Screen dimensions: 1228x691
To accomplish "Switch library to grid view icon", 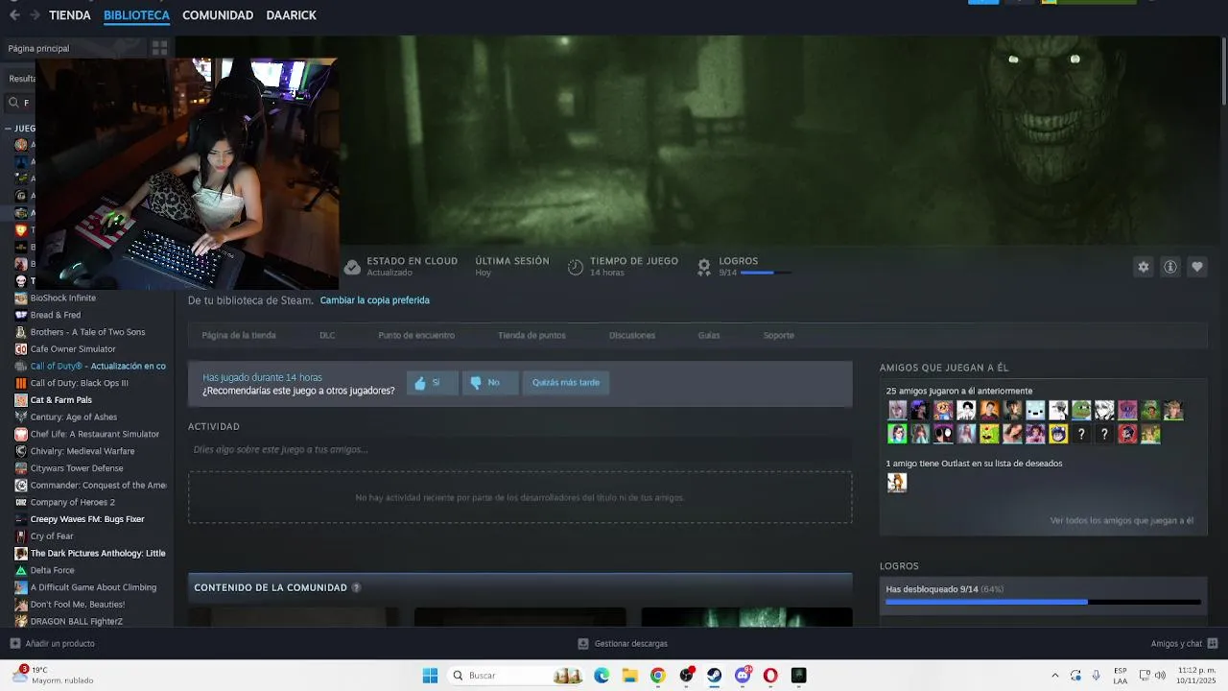I will click(x=159, y=48).
